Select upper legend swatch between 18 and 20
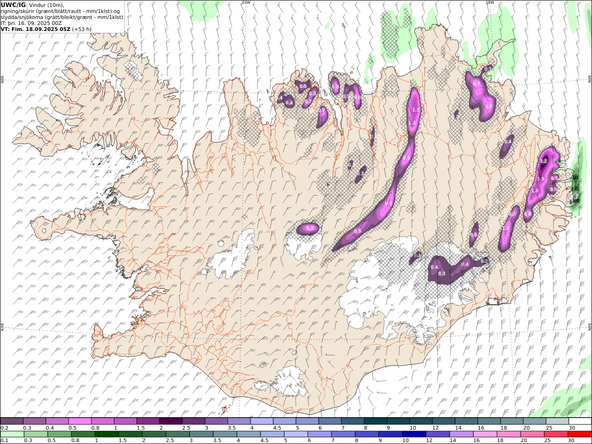This screenshot has width=592, height=444. [512, 421]
